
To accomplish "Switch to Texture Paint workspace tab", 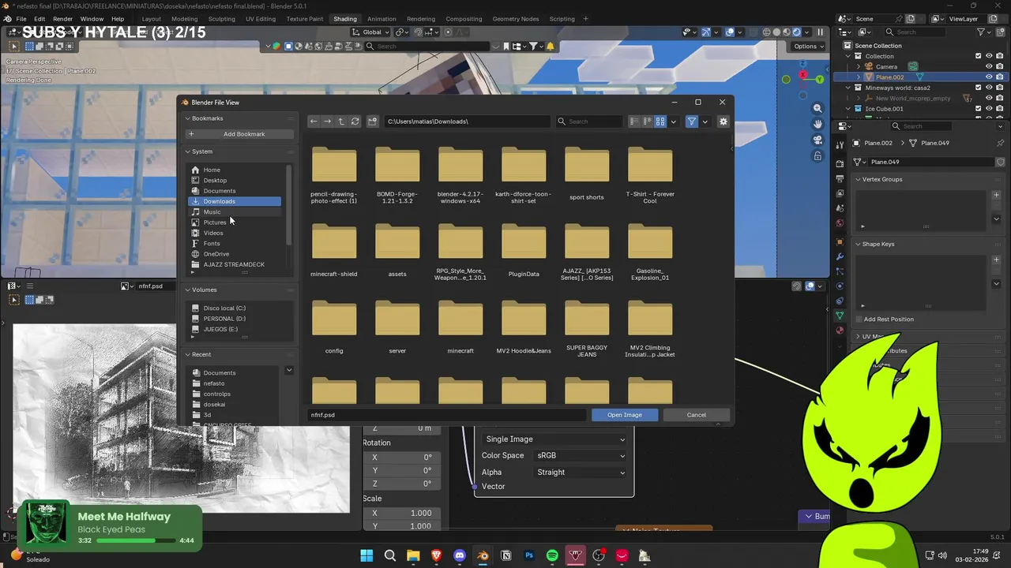I will [x=305, y=19].
